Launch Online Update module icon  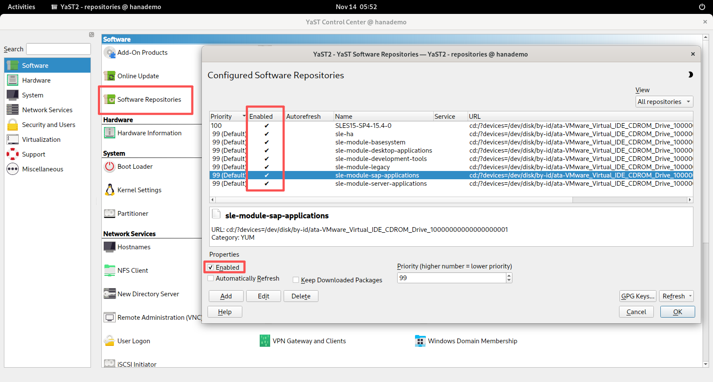click(110, 76)
